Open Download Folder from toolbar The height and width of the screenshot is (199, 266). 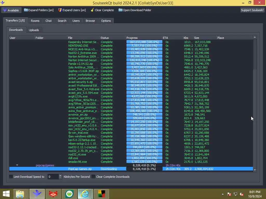click(135, 10)
